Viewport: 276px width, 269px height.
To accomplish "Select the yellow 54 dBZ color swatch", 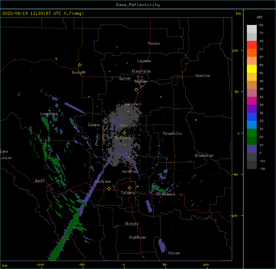I will [x=252, y=69].
